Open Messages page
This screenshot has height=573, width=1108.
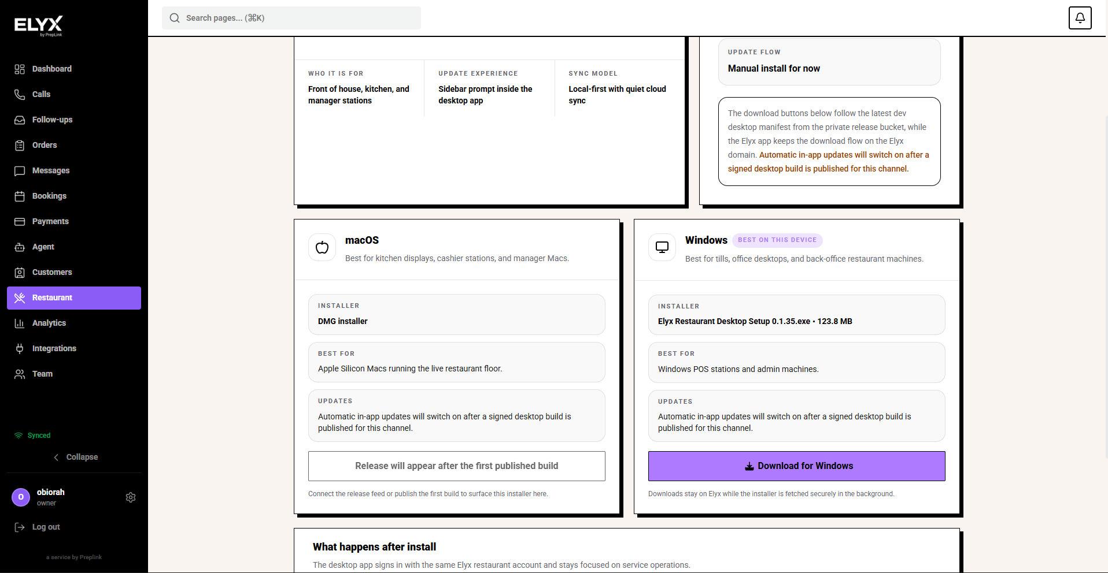[74, 171]
